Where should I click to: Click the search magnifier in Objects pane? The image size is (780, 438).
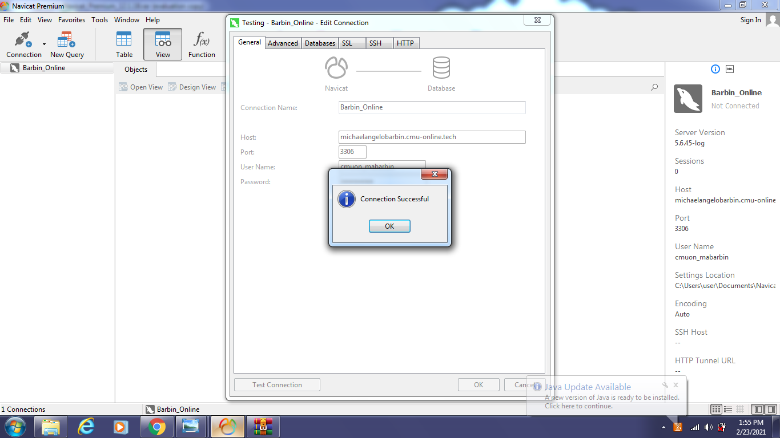click(654, 87)
